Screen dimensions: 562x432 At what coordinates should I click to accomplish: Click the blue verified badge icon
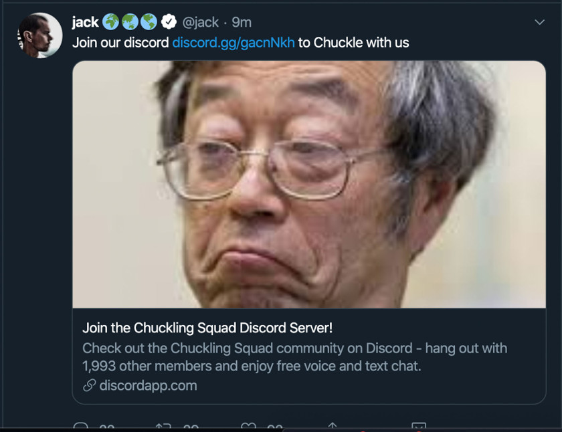[x=169, y=22]
